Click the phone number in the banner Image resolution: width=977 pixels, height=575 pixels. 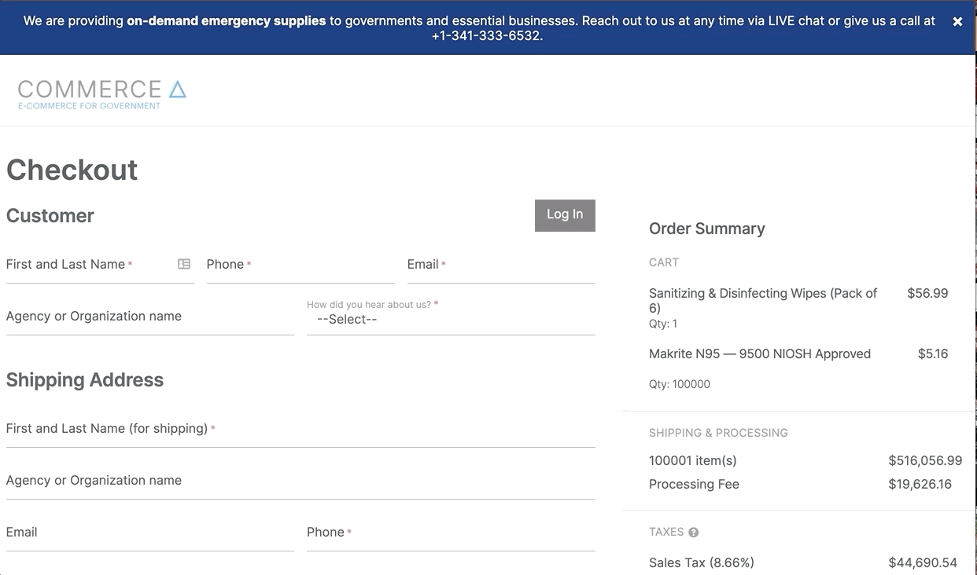click(486, 36)
